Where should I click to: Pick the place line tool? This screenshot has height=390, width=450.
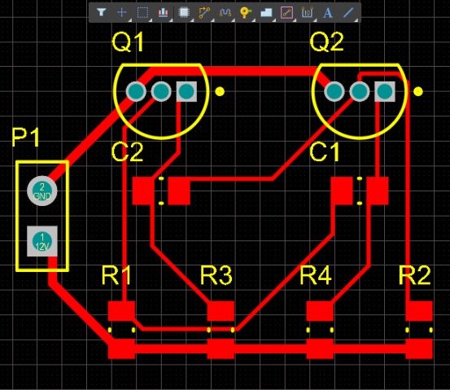[x=348, y=12]
